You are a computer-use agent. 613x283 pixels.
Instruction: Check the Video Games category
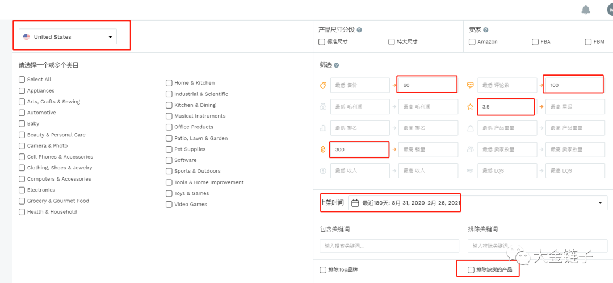coord(169,205)
